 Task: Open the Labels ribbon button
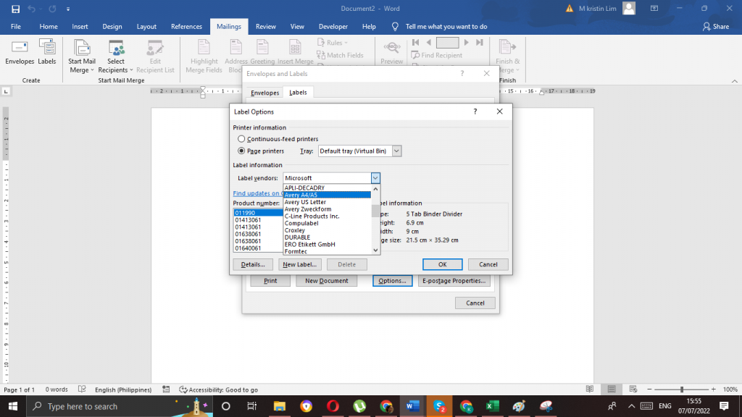tap(47, 52)
